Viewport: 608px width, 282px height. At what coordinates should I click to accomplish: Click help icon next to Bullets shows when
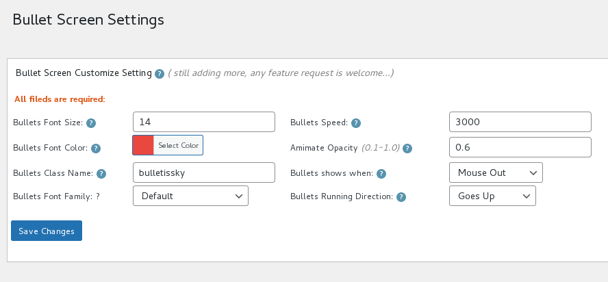tap(381, 174)
